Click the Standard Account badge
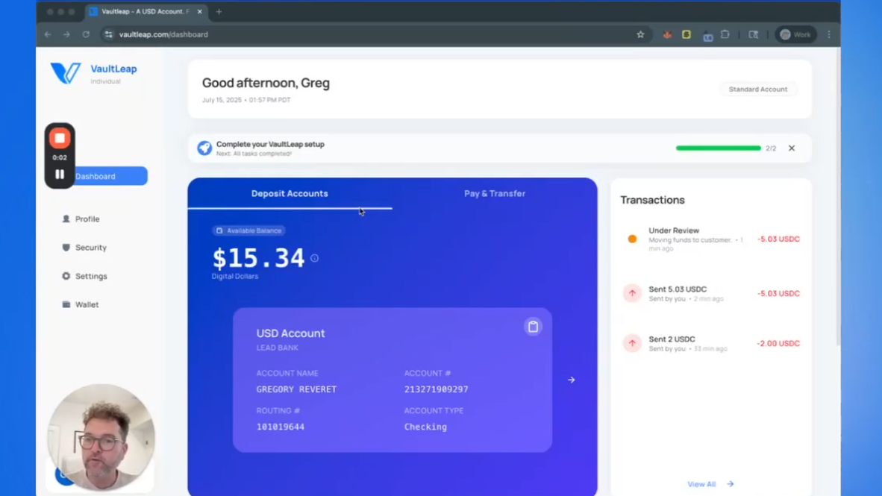This screenshot has width=882, height=496. [x=757, y=89]
